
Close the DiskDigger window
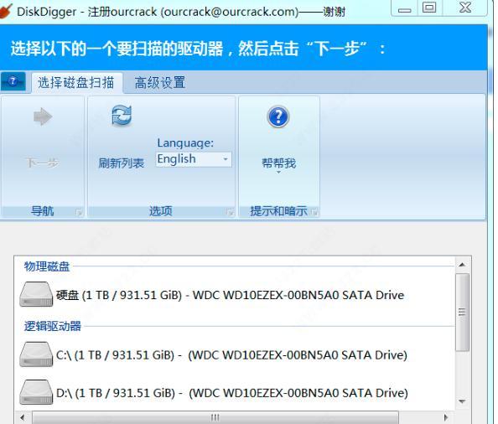tap(465, 8)
